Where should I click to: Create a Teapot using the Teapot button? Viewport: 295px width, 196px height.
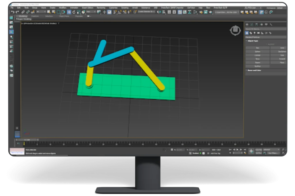(x=258, y=62)
